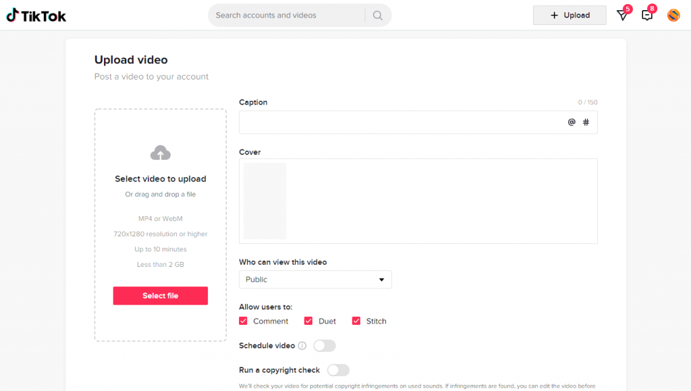
Task: Enable the Schedule video toggle
Action: pos(325,346)
